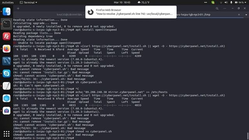Screen dimensions: 249x140
Task: Click the 'Unable to locate package openlitespeed' line
Action: [47, 43]
